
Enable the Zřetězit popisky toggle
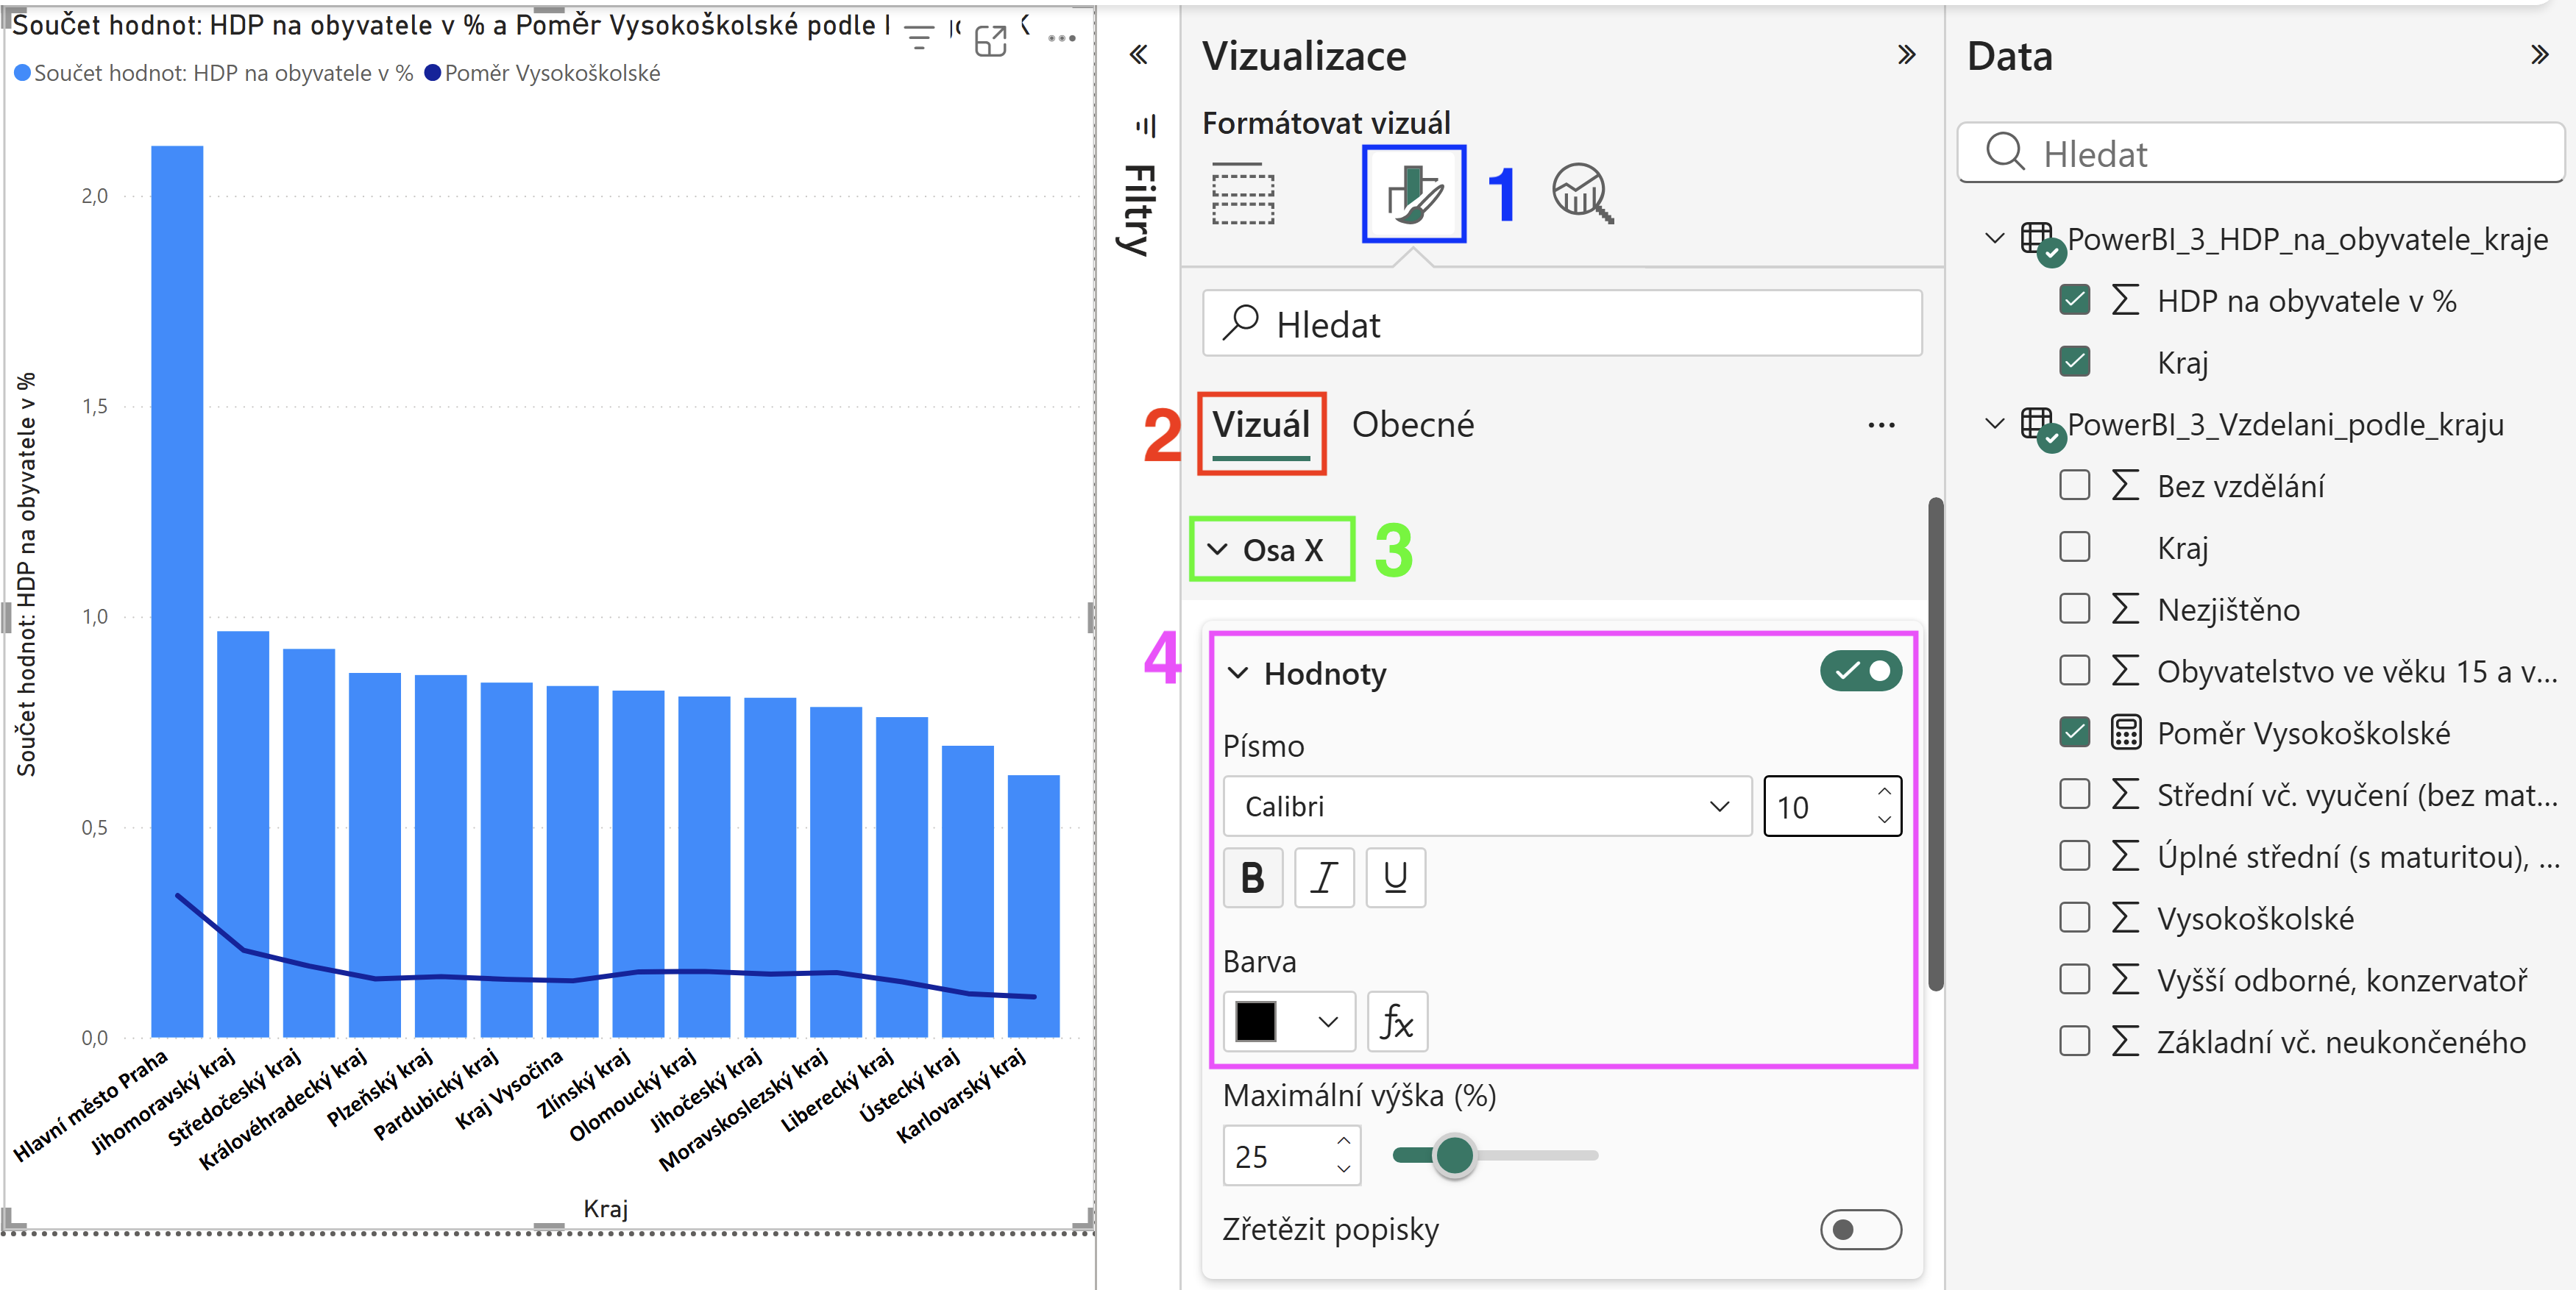(1860, 1229)
